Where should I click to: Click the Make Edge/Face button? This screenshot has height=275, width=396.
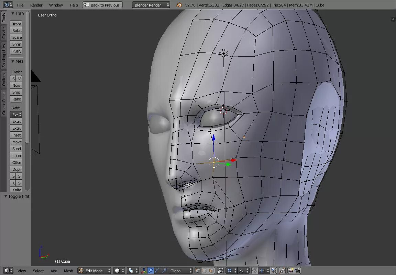pyautogui.click(x=16, y=142)
